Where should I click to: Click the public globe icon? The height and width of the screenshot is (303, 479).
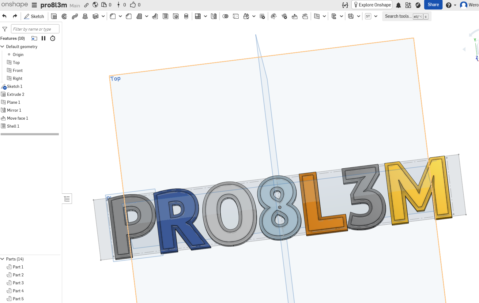coord(95,5)
